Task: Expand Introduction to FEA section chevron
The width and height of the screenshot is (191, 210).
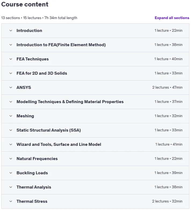Action: (11, 45)
